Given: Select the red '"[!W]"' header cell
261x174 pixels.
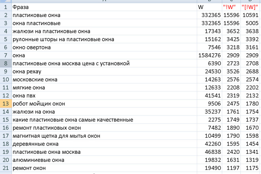Looking at the screenshot, I should click(x=251, y=7).
